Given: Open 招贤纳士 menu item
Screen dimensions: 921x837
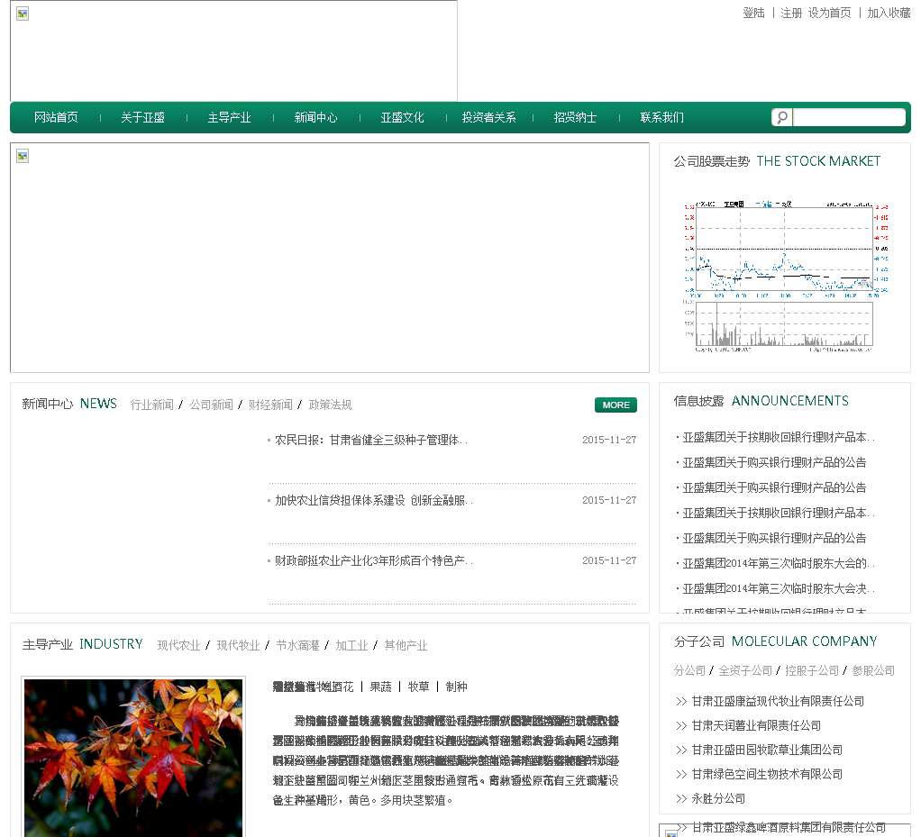Looking at the screenshot, I should click(x=575, y=117).
